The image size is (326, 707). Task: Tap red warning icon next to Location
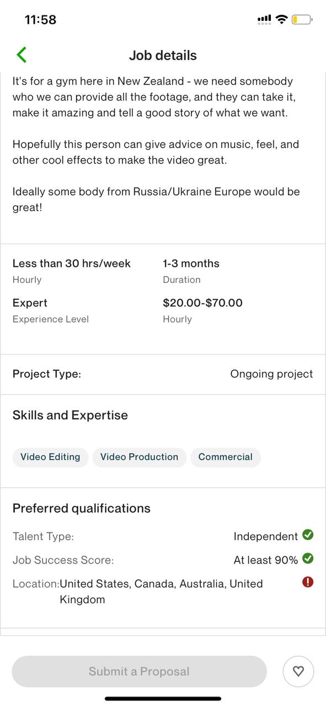click(x=308, y=582)
